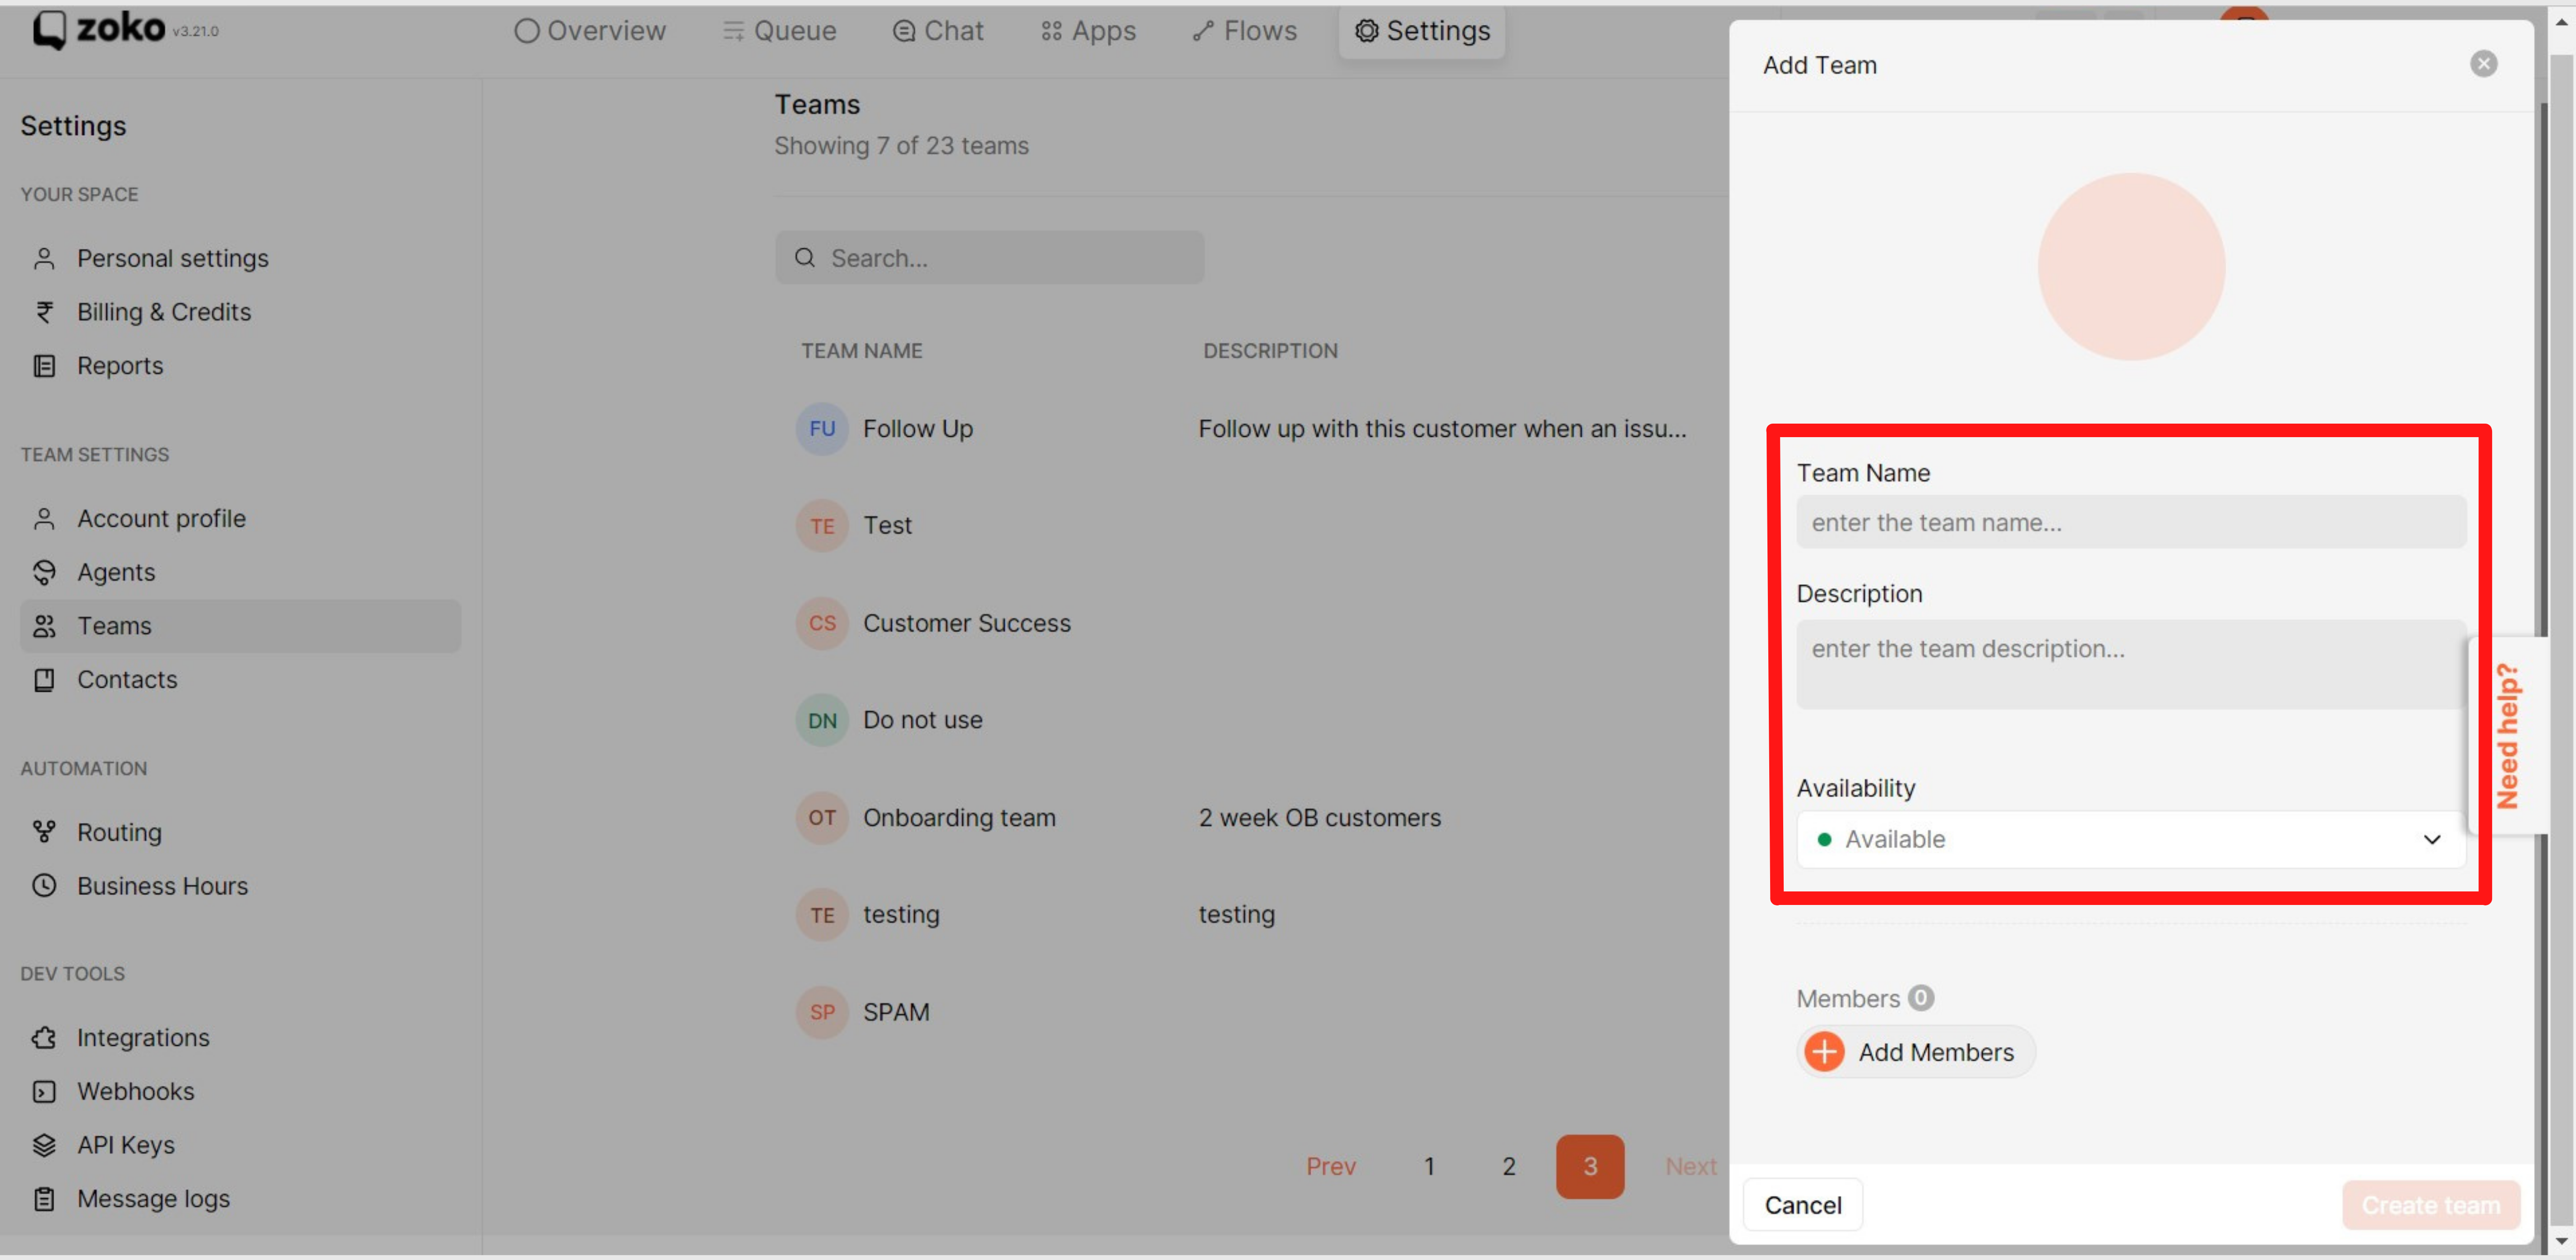Image resolution: width=2576 pixels, height=1260 pixels.
Task: Click the Description text area
Action: click(2131, 665)
